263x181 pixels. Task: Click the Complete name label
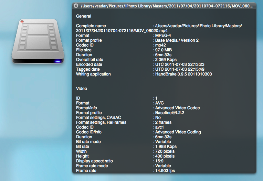point(91,26)
